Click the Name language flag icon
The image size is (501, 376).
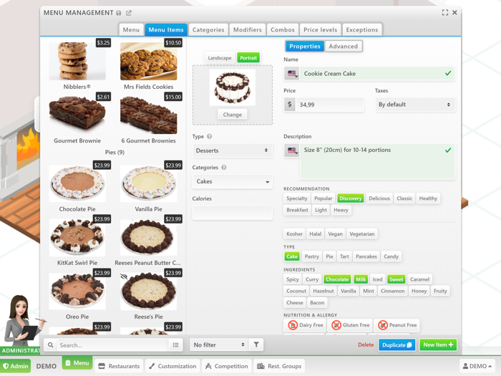click(x=292, y=74)
